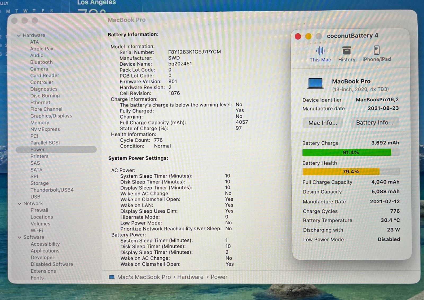The image size is (424, 300).
Task: Select Developer under Software
Action: pos(42,258)
